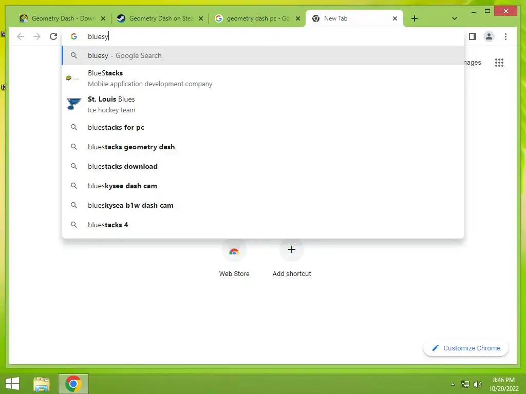Pick the blueskysea dash cam suggestion

(263, 186)
